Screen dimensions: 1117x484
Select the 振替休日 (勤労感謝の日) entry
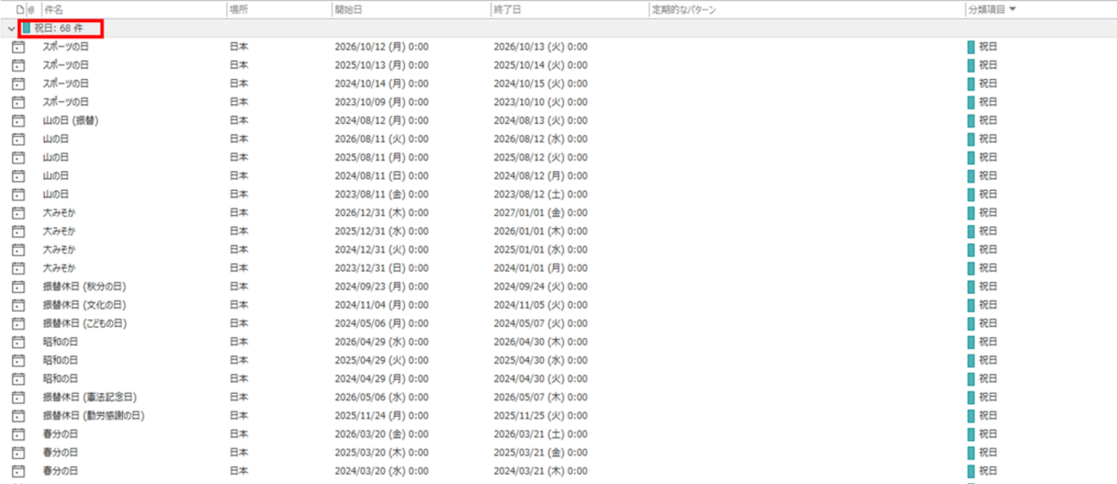[94, 416]
